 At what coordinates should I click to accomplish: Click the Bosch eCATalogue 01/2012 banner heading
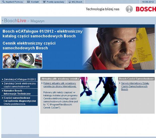[x=43, y=34]
